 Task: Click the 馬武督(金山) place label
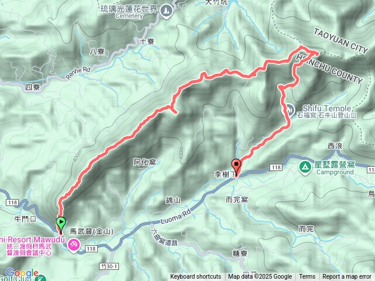(x=91, y=231)
